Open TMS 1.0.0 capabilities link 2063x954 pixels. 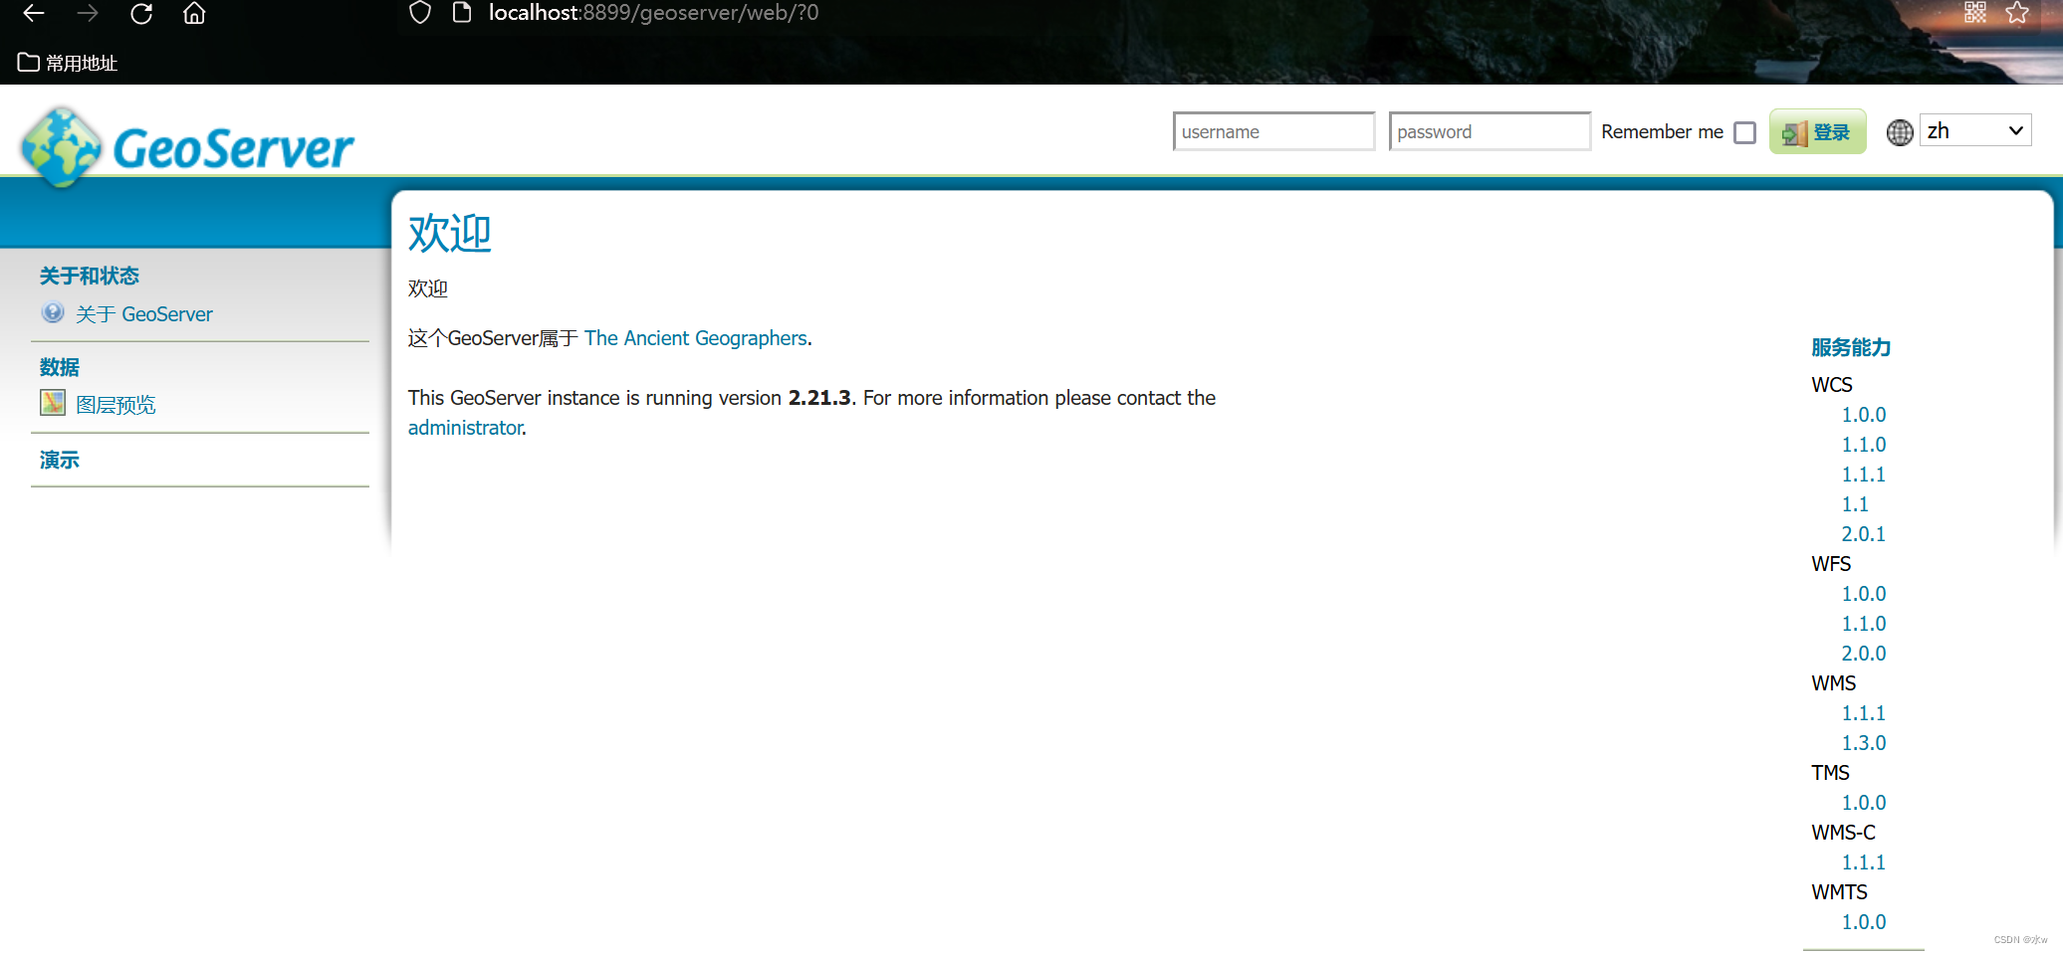point(1864,803)
